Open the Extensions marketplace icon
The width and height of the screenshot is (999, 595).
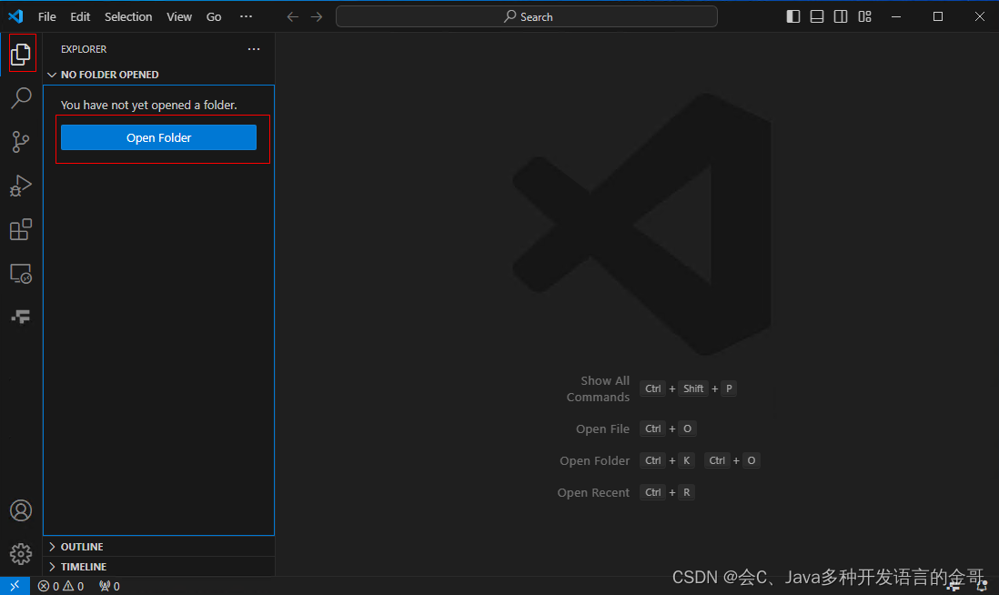[x=21, y=229]
